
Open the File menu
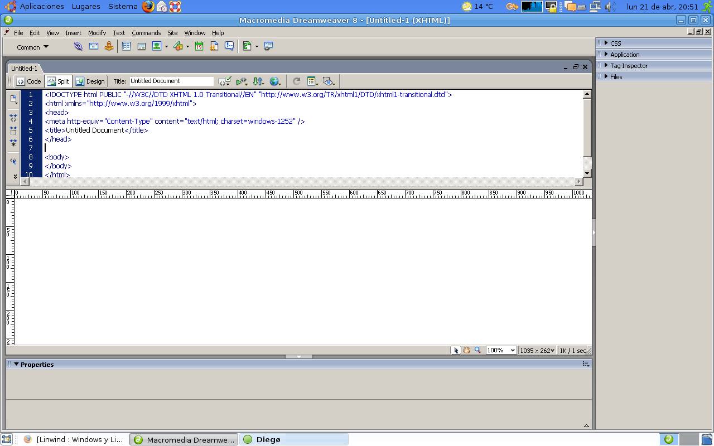click(18, 33)
